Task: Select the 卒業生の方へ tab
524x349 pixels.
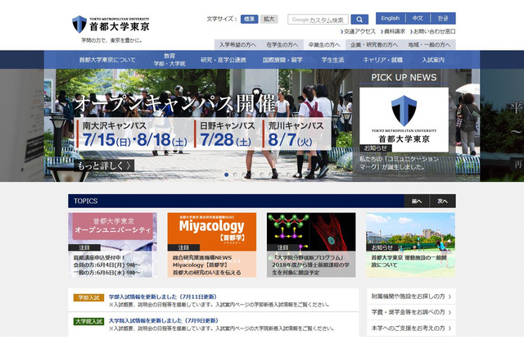Action: click(x=324, y=44)
